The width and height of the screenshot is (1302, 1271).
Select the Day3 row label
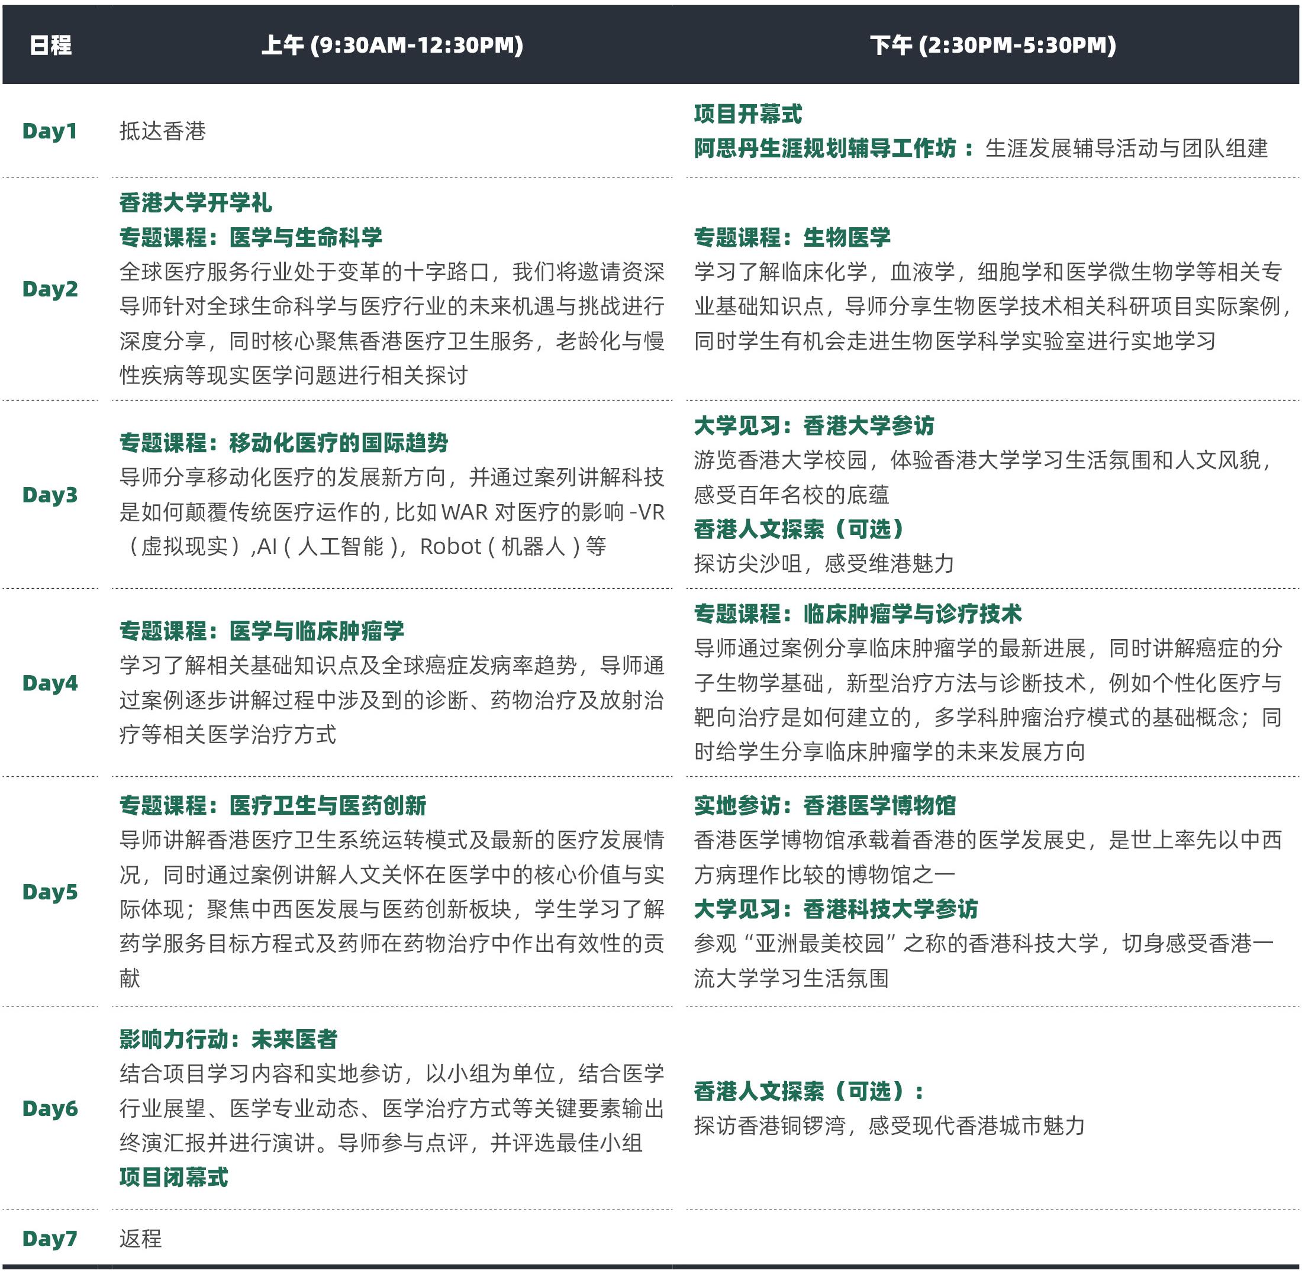(50, 495)
